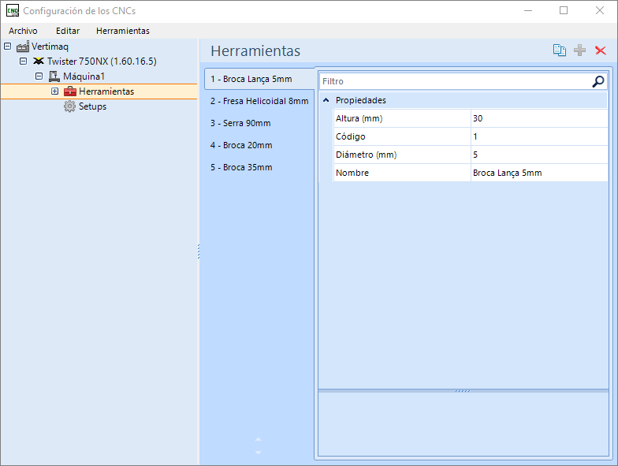Click the Altura (mm) property label
Screen dimensions: 618x466
pyautogui.click(x=359, y=118)
